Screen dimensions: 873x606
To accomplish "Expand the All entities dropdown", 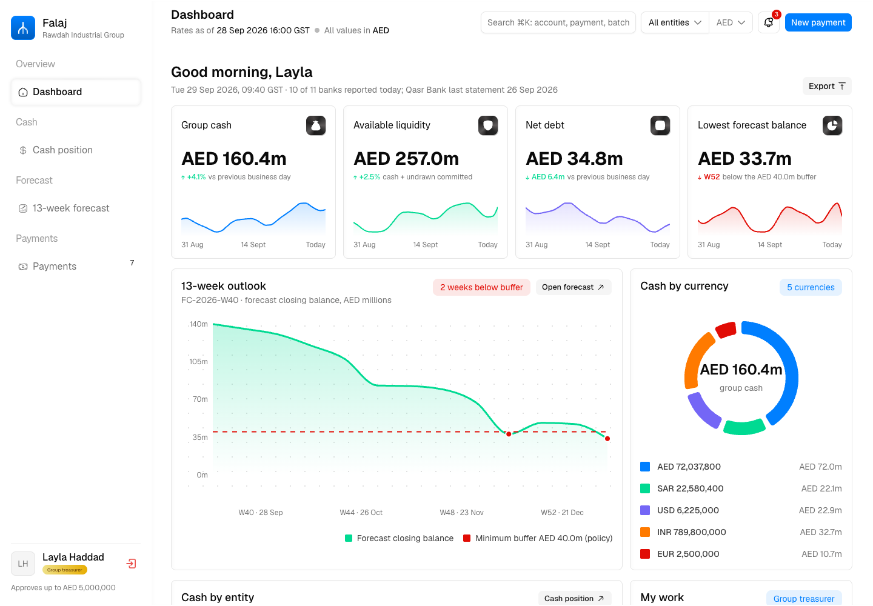I will pyautogui.click(x=675, y=22).
